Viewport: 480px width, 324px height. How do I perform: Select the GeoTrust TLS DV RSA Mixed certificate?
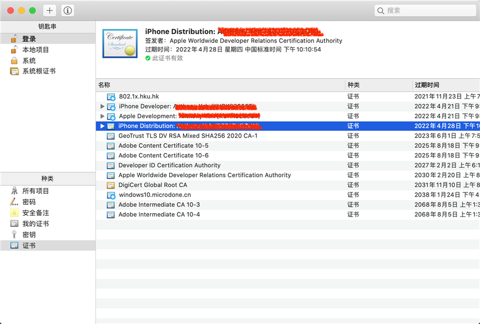188,136
